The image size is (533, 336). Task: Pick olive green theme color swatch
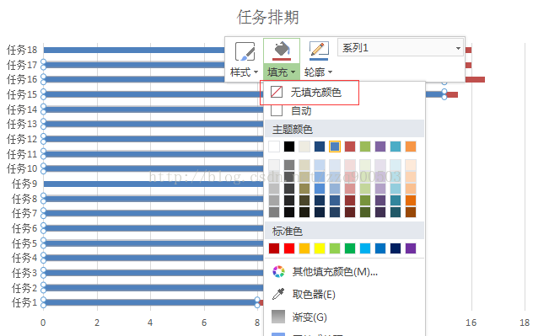pos(365,147)
